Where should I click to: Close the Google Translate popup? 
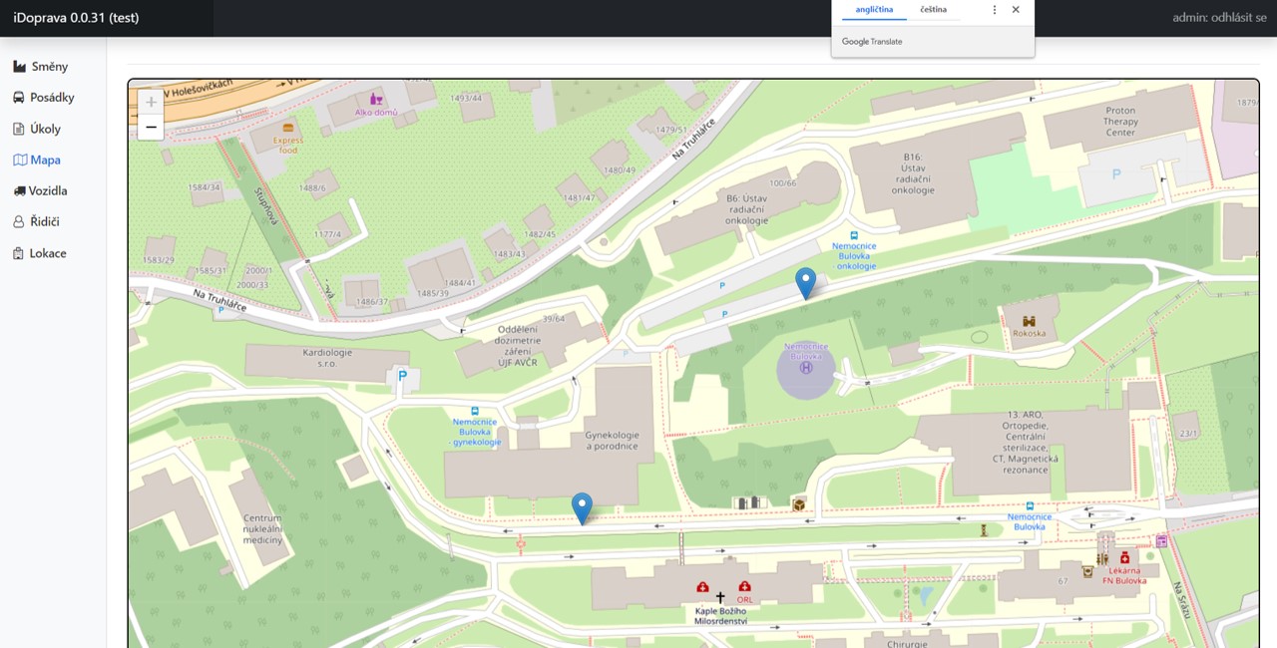[x=1016, y=10]
